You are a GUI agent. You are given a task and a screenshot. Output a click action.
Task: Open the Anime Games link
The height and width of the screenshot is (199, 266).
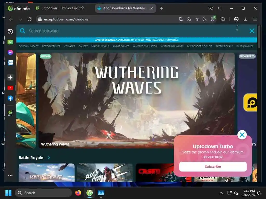click(121, 46)
